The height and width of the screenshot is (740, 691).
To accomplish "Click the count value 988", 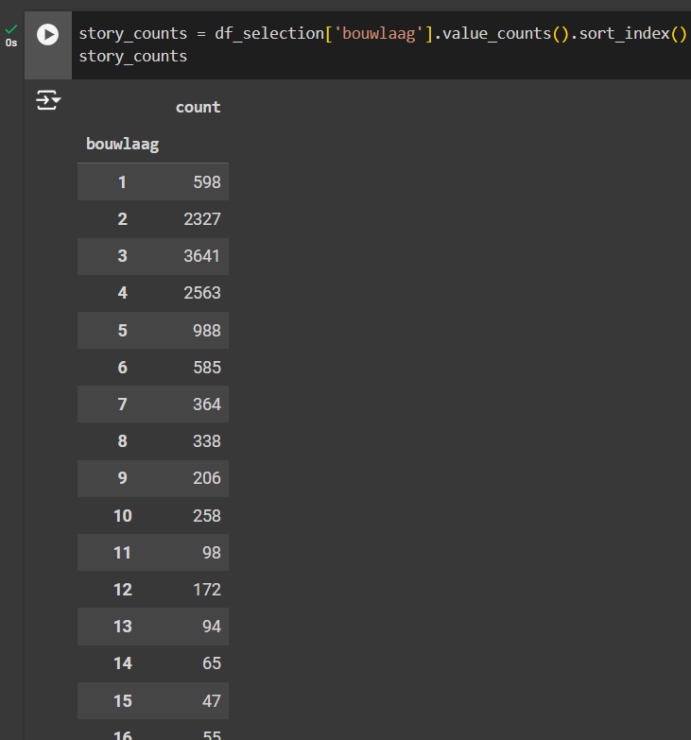I will pos(205,331).
